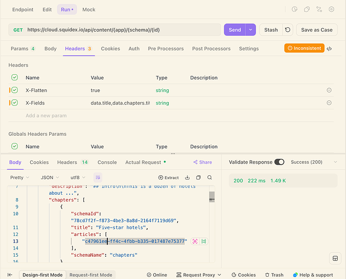Open the Pre Processors tab
Image resolution: width=346 pixels, height=279 pixels.
tap(165, 49)
